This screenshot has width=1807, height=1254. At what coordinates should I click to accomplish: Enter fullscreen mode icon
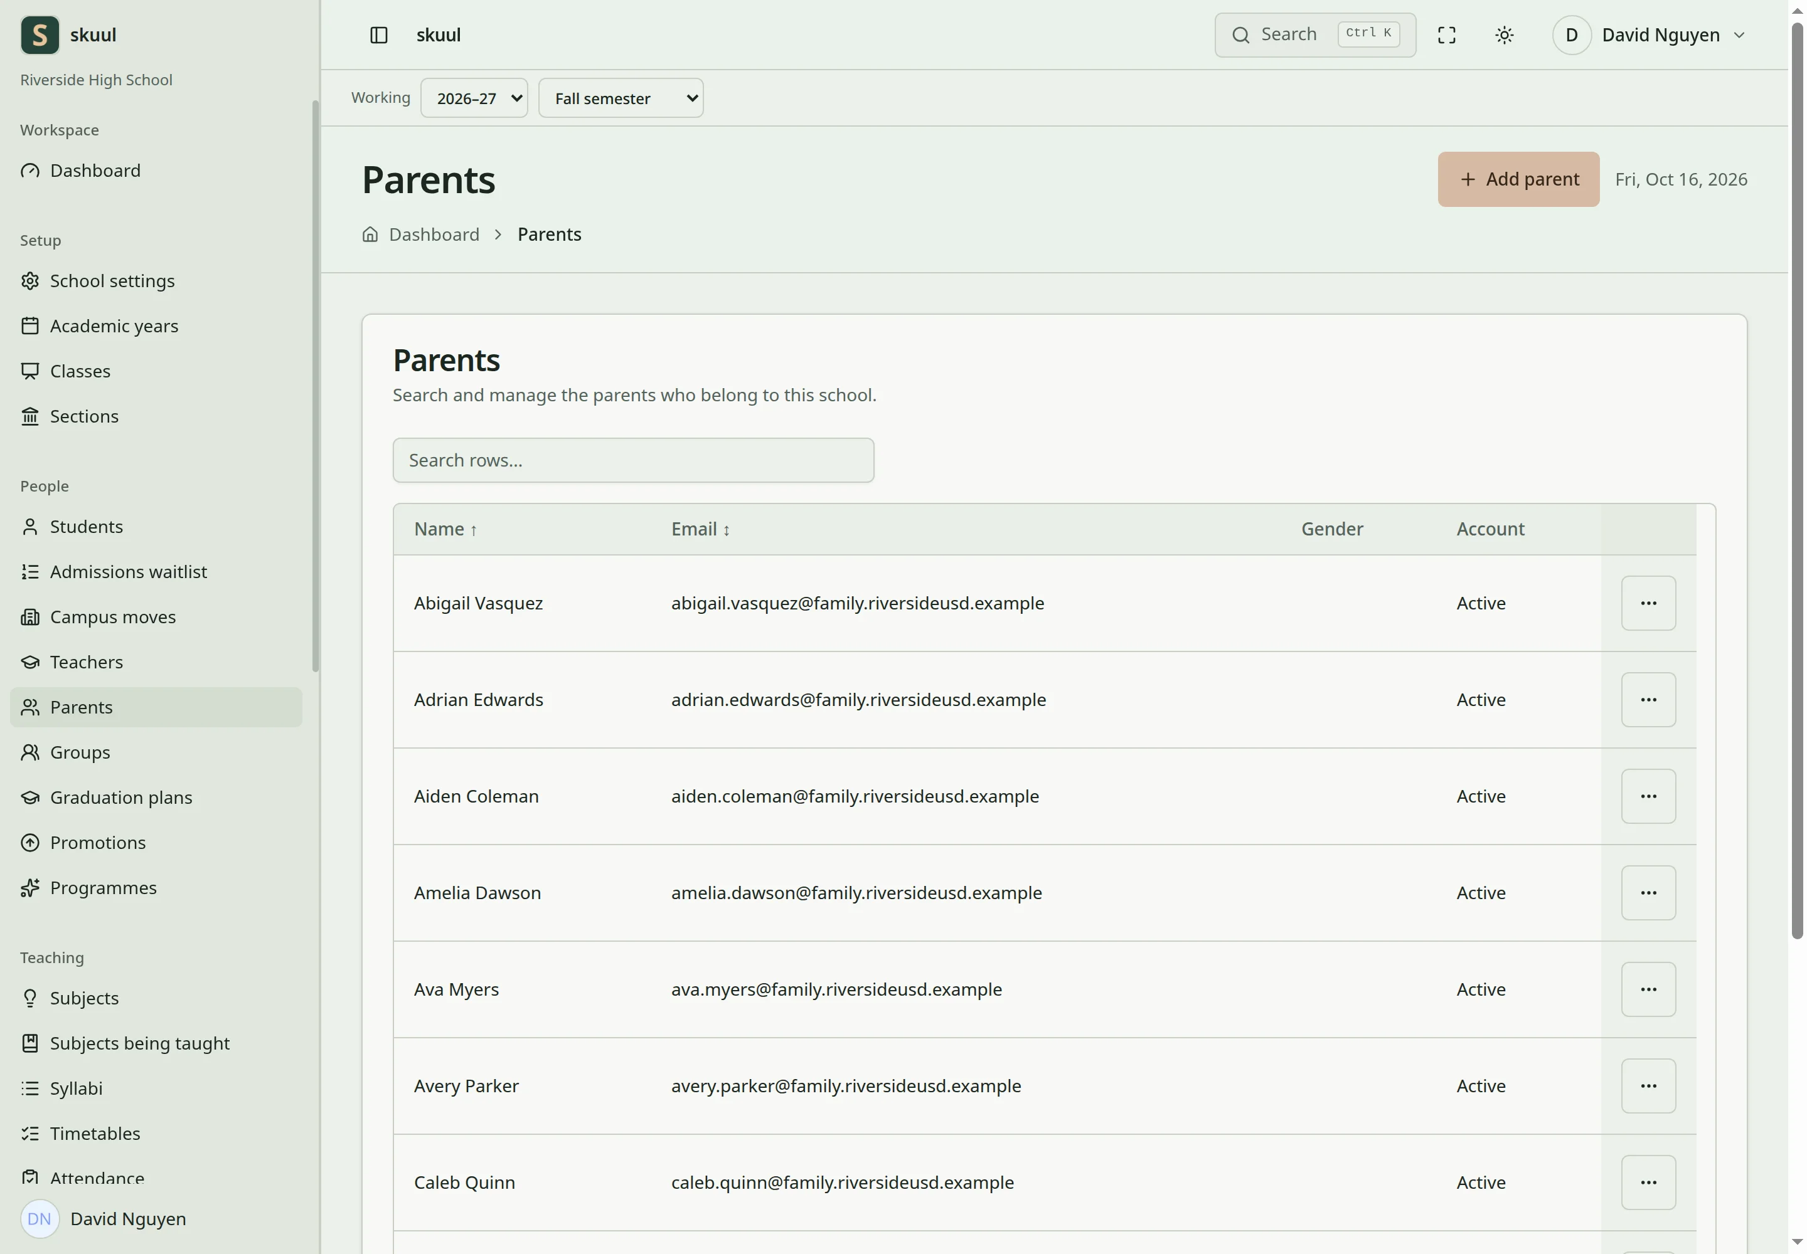click(x=1446, y=34)
